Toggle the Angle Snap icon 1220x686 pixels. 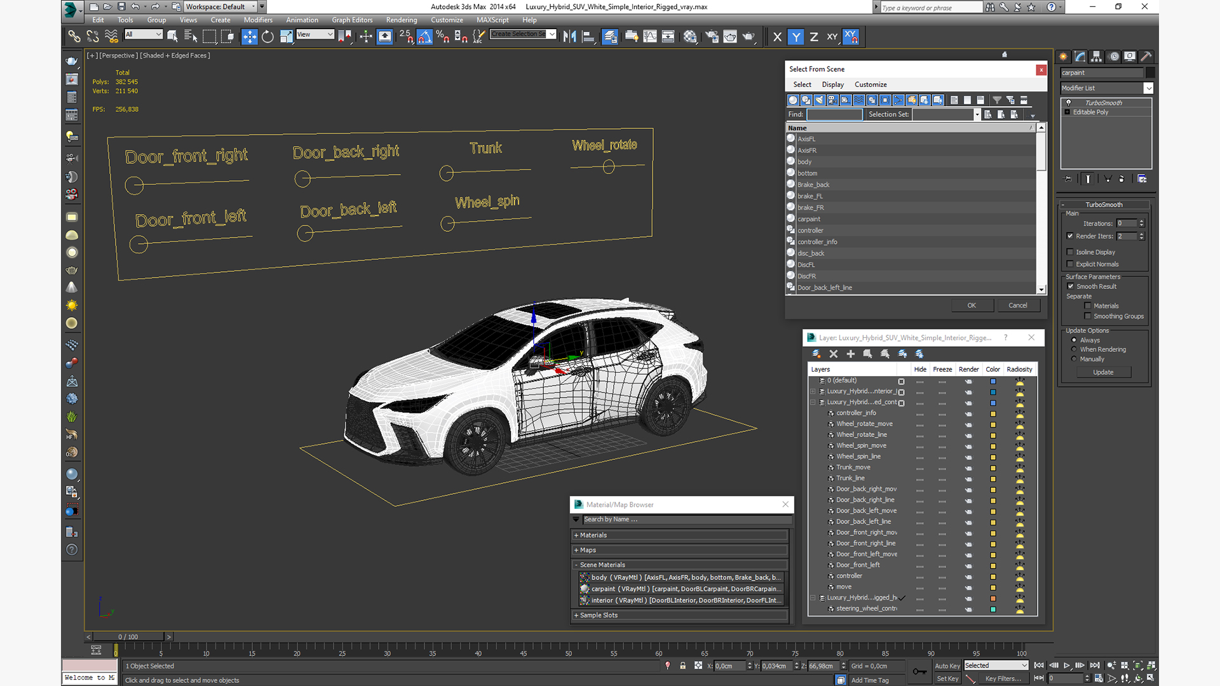click(x=424, y=37)
